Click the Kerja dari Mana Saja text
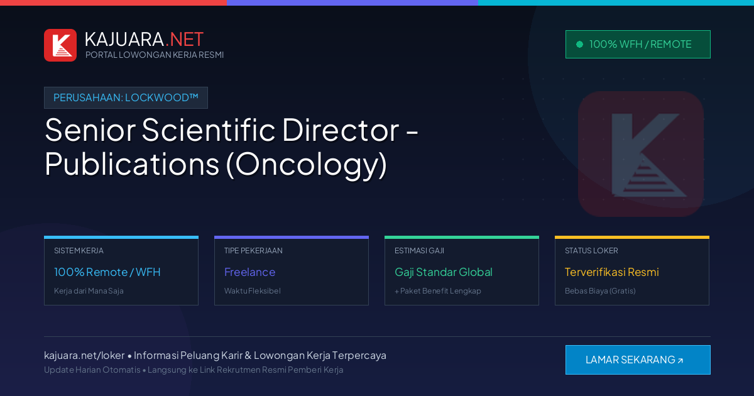 click(89, 291)
